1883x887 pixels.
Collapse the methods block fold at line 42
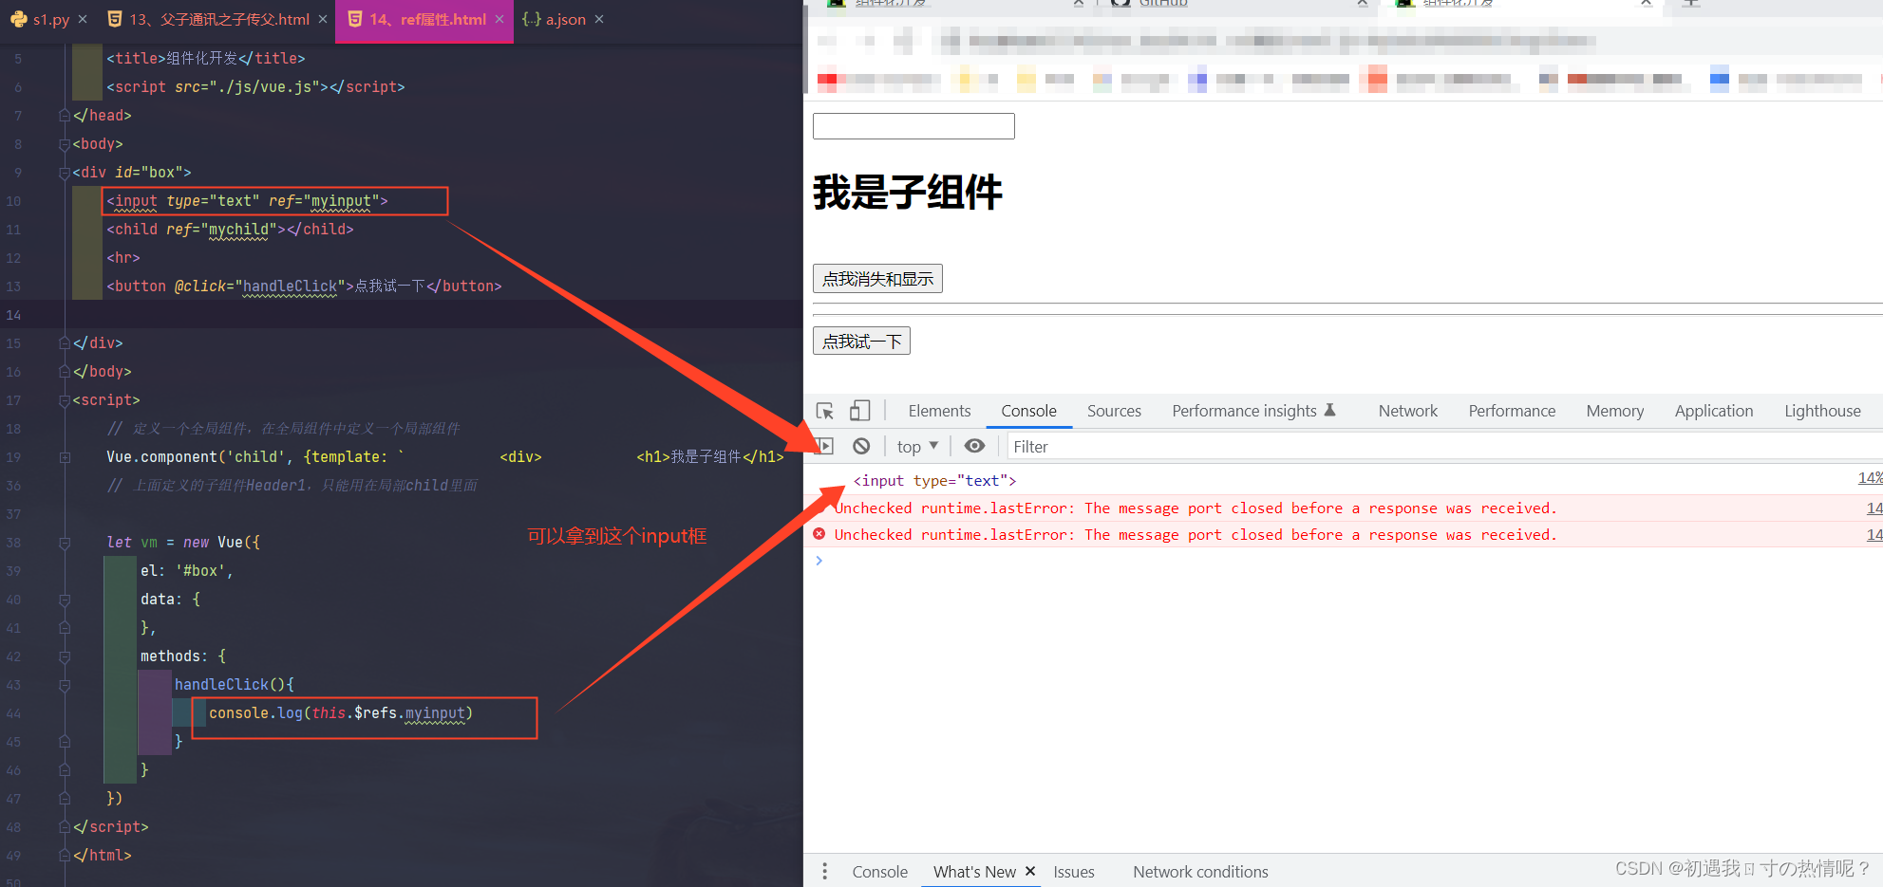point(65,656)
